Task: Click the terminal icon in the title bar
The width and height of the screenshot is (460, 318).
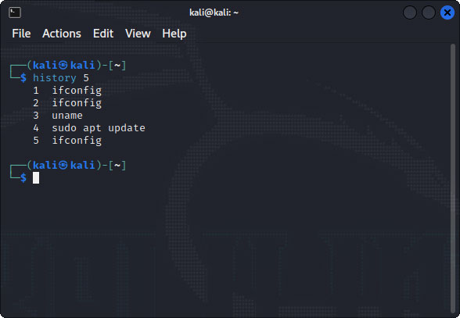Action: pos(15,13)
